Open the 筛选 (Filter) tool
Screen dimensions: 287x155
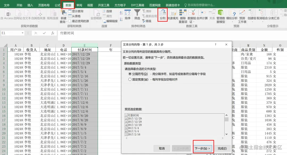(x=137, y=15)
